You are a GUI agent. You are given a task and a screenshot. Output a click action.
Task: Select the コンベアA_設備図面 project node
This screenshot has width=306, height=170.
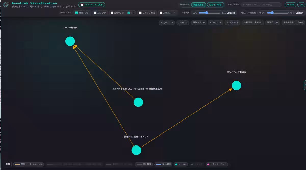pyautogui.click(x=236, y=86)
